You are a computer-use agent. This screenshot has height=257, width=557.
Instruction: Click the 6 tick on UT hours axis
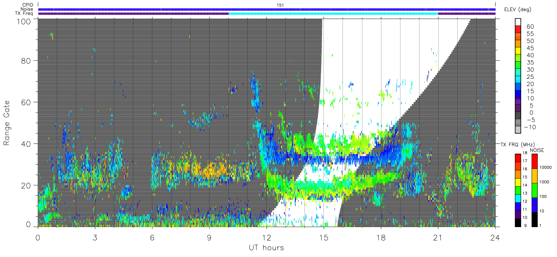(x=152, y=237)
